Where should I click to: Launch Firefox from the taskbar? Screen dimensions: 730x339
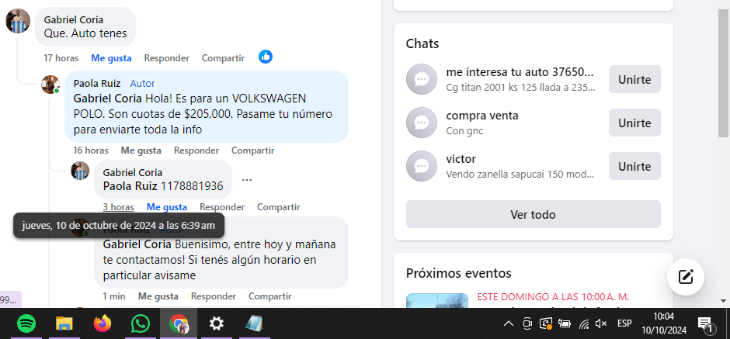point(103,323)
